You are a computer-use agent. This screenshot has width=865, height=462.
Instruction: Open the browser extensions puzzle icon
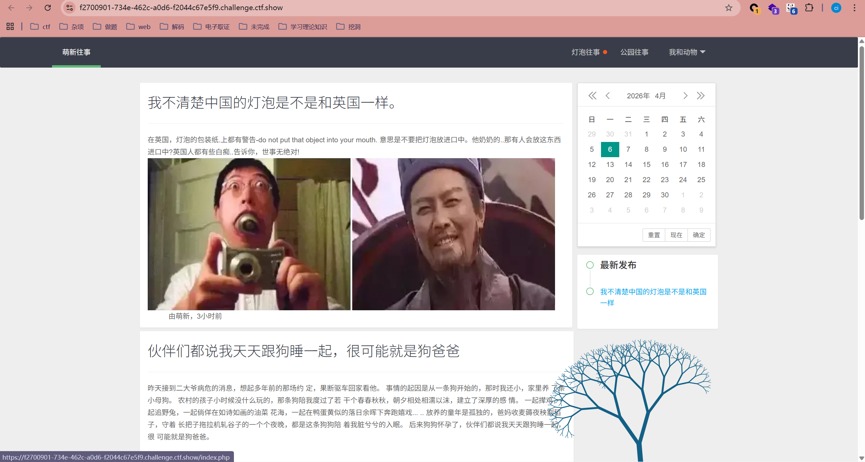click(809, 8)
